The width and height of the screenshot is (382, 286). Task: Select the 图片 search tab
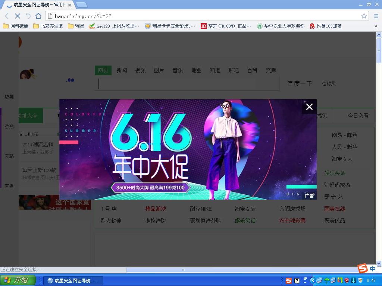[159, 70]
